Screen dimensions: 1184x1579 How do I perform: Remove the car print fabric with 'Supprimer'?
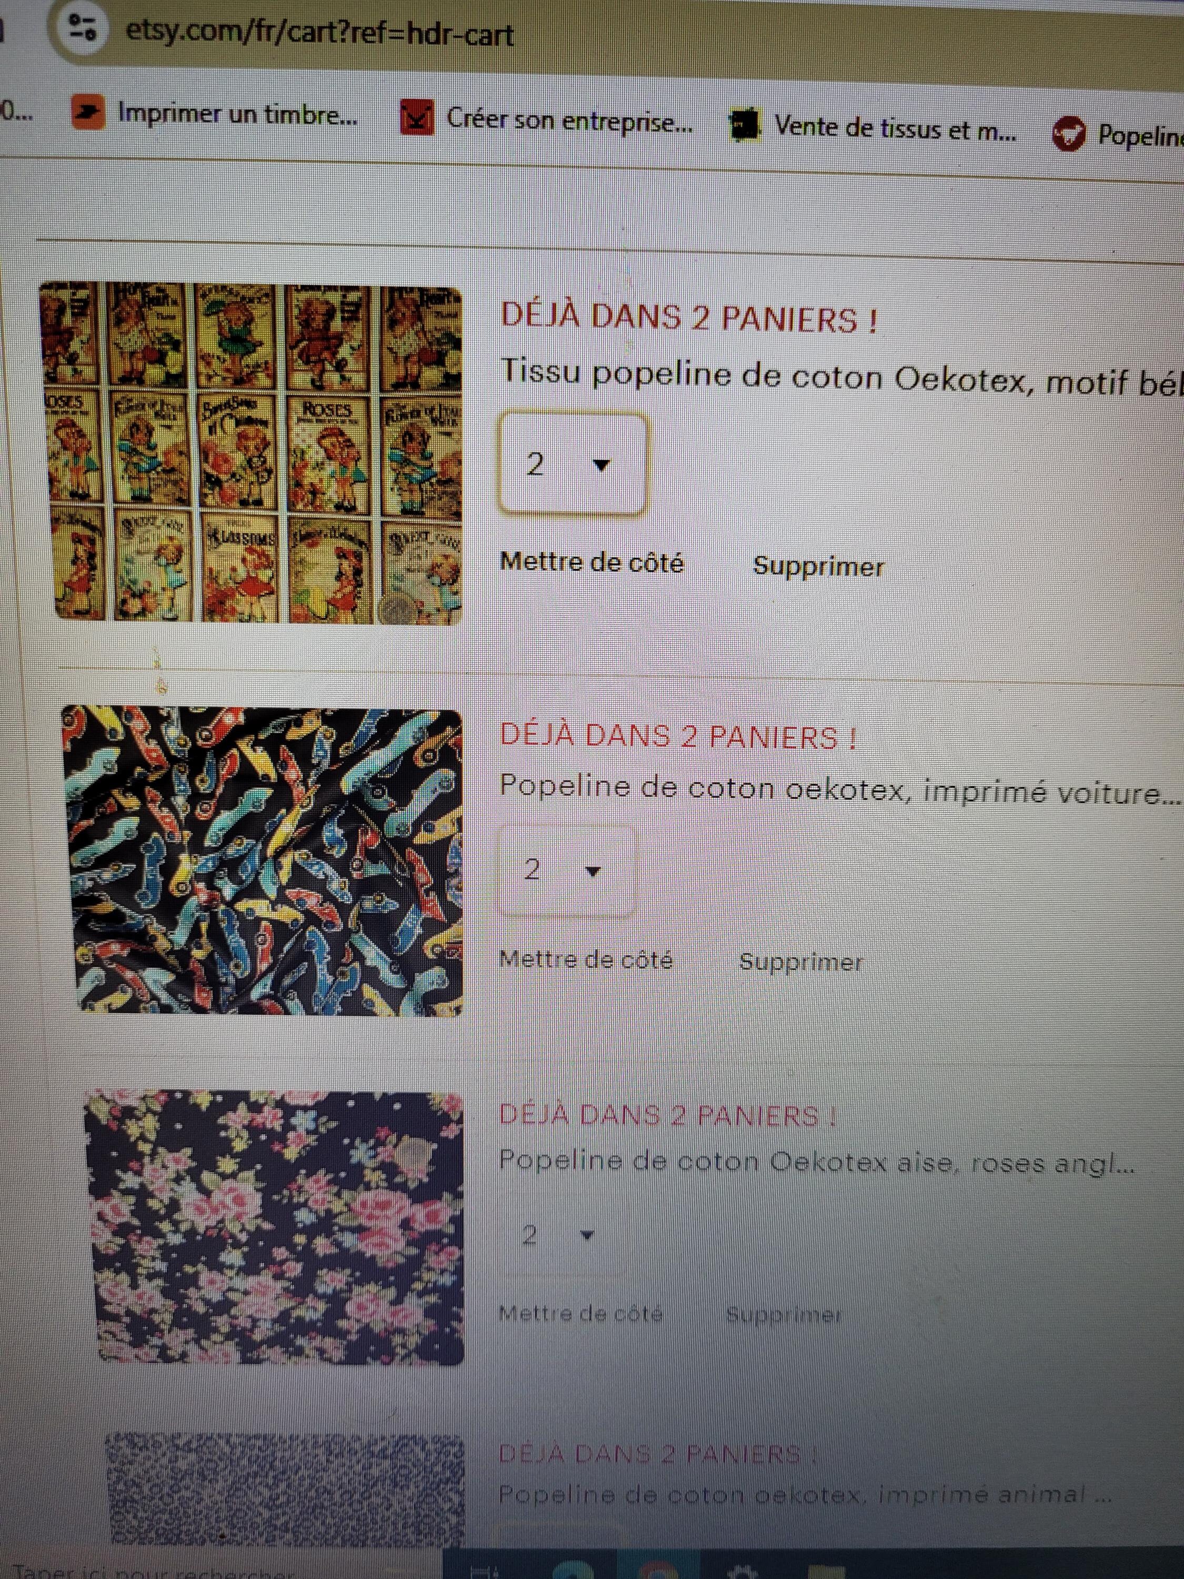point(801,962)
